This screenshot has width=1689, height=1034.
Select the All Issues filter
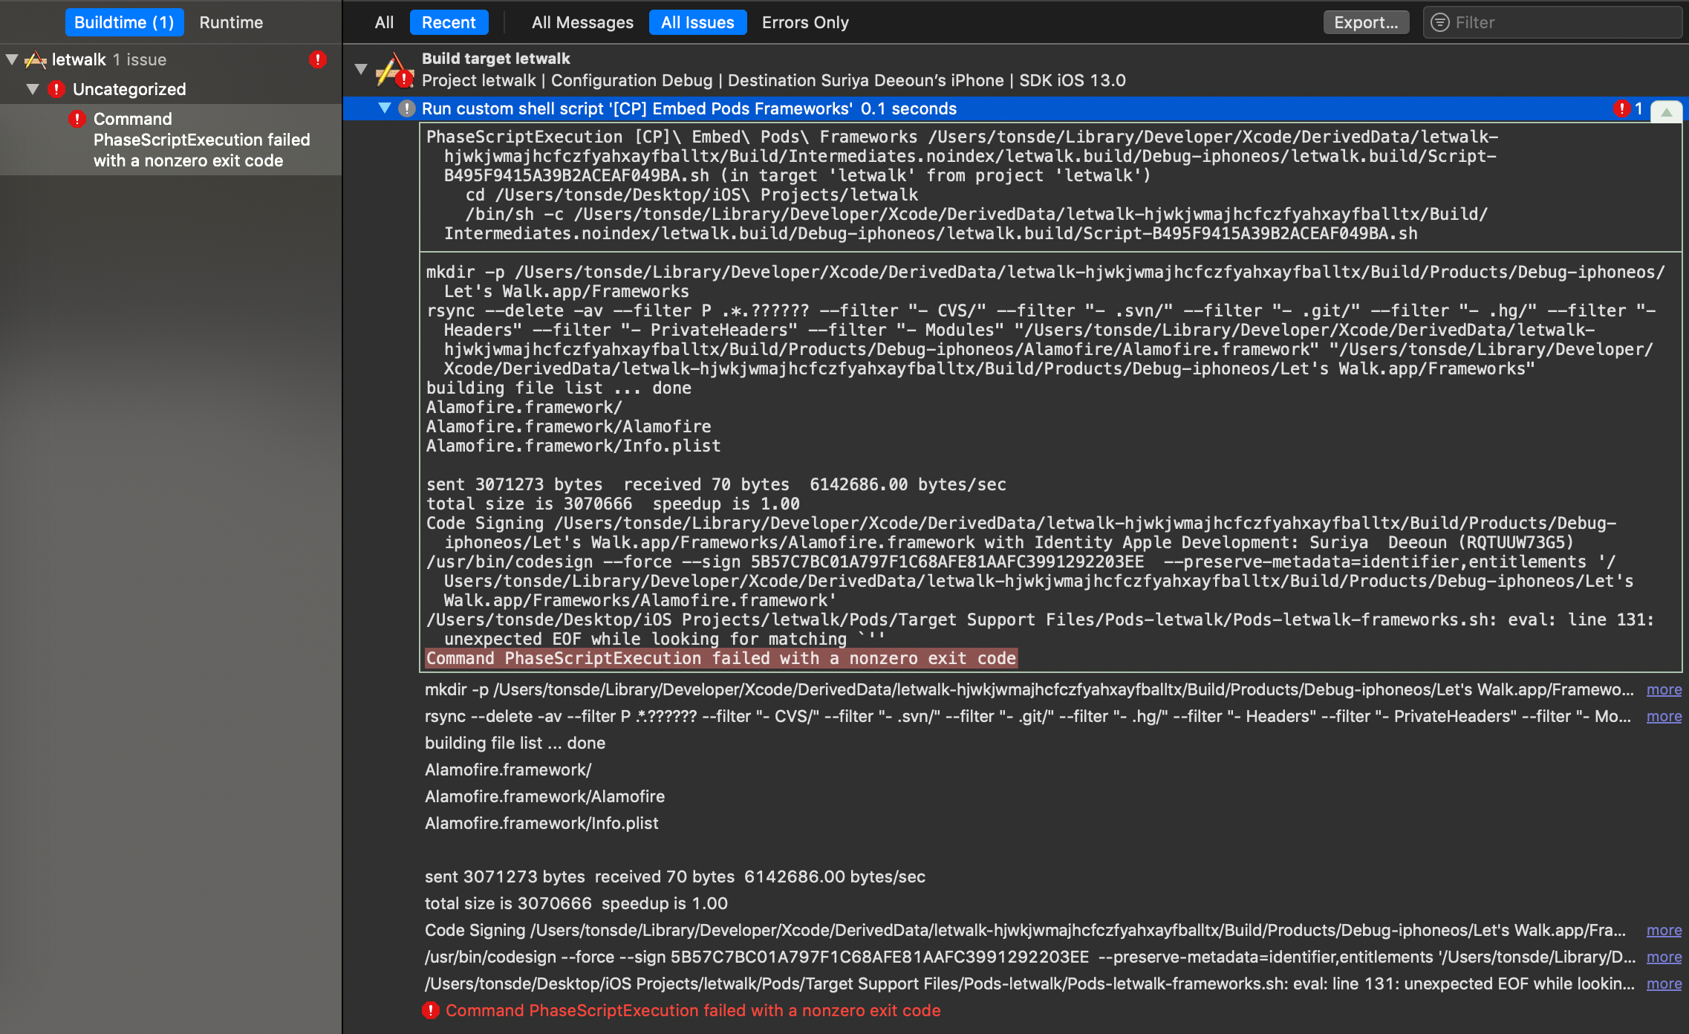697,22
